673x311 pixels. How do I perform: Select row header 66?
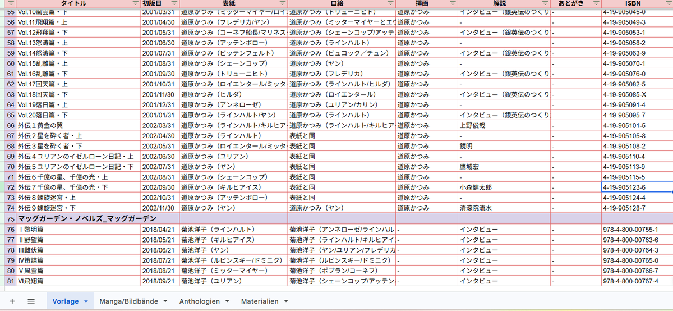(10, 125)
